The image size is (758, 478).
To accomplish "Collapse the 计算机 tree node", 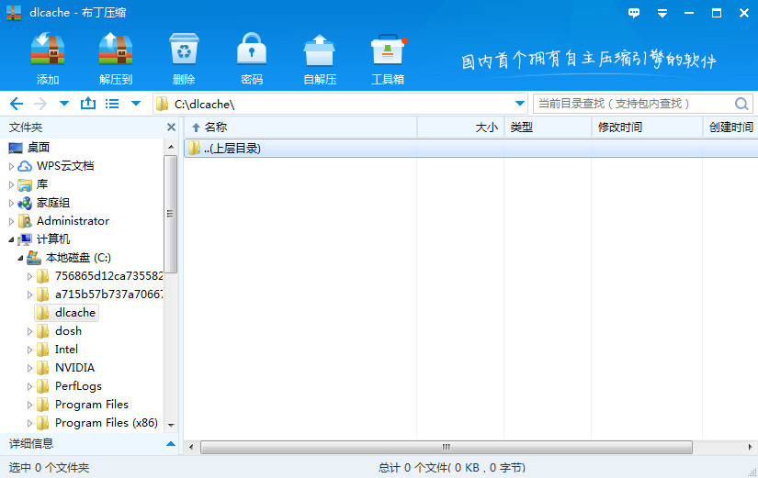I will (x=11, y=239).
